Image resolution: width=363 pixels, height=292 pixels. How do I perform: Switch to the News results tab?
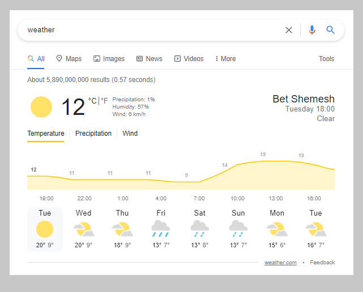(149, 59)
